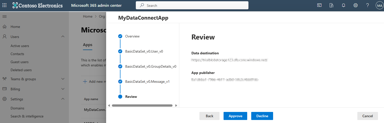The width and height of the screenshot is (384, 123).
Task: Open the app launcher waffle icon
Action: tap(5, 5)
